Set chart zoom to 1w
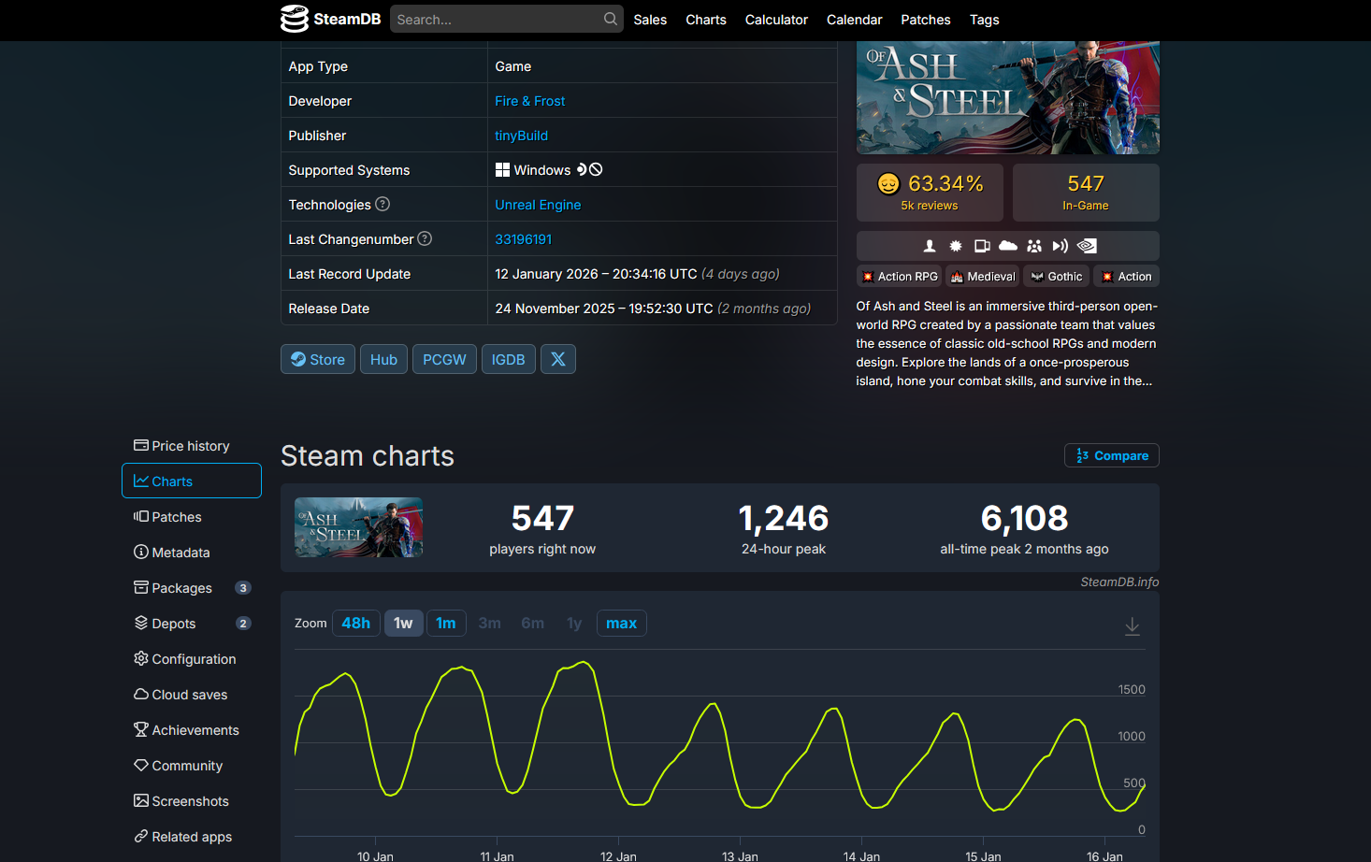This screenshot has width=1371, height=862. 403,624
